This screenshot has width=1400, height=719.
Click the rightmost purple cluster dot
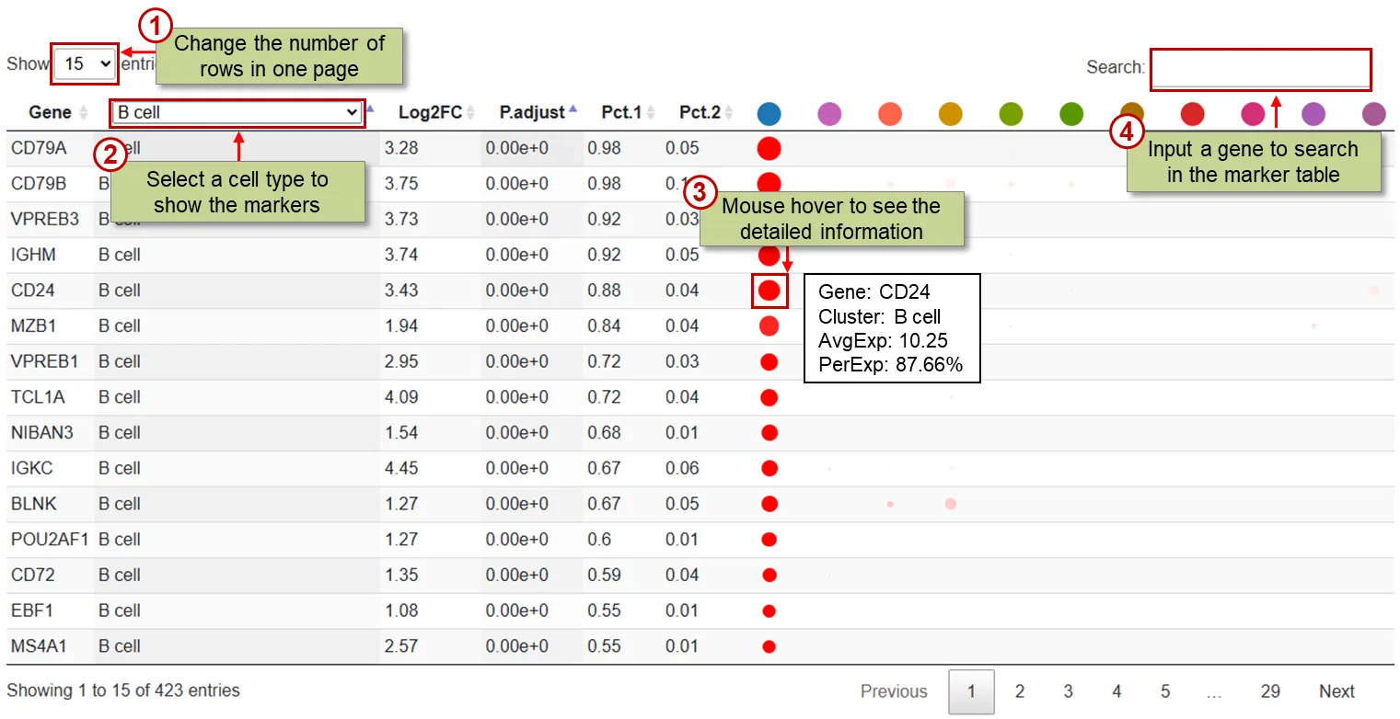tap(1373, 114)
